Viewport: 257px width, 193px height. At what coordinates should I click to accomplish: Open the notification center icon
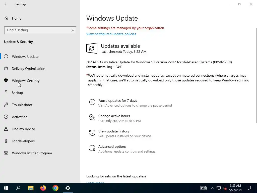(x=249, y=188)
